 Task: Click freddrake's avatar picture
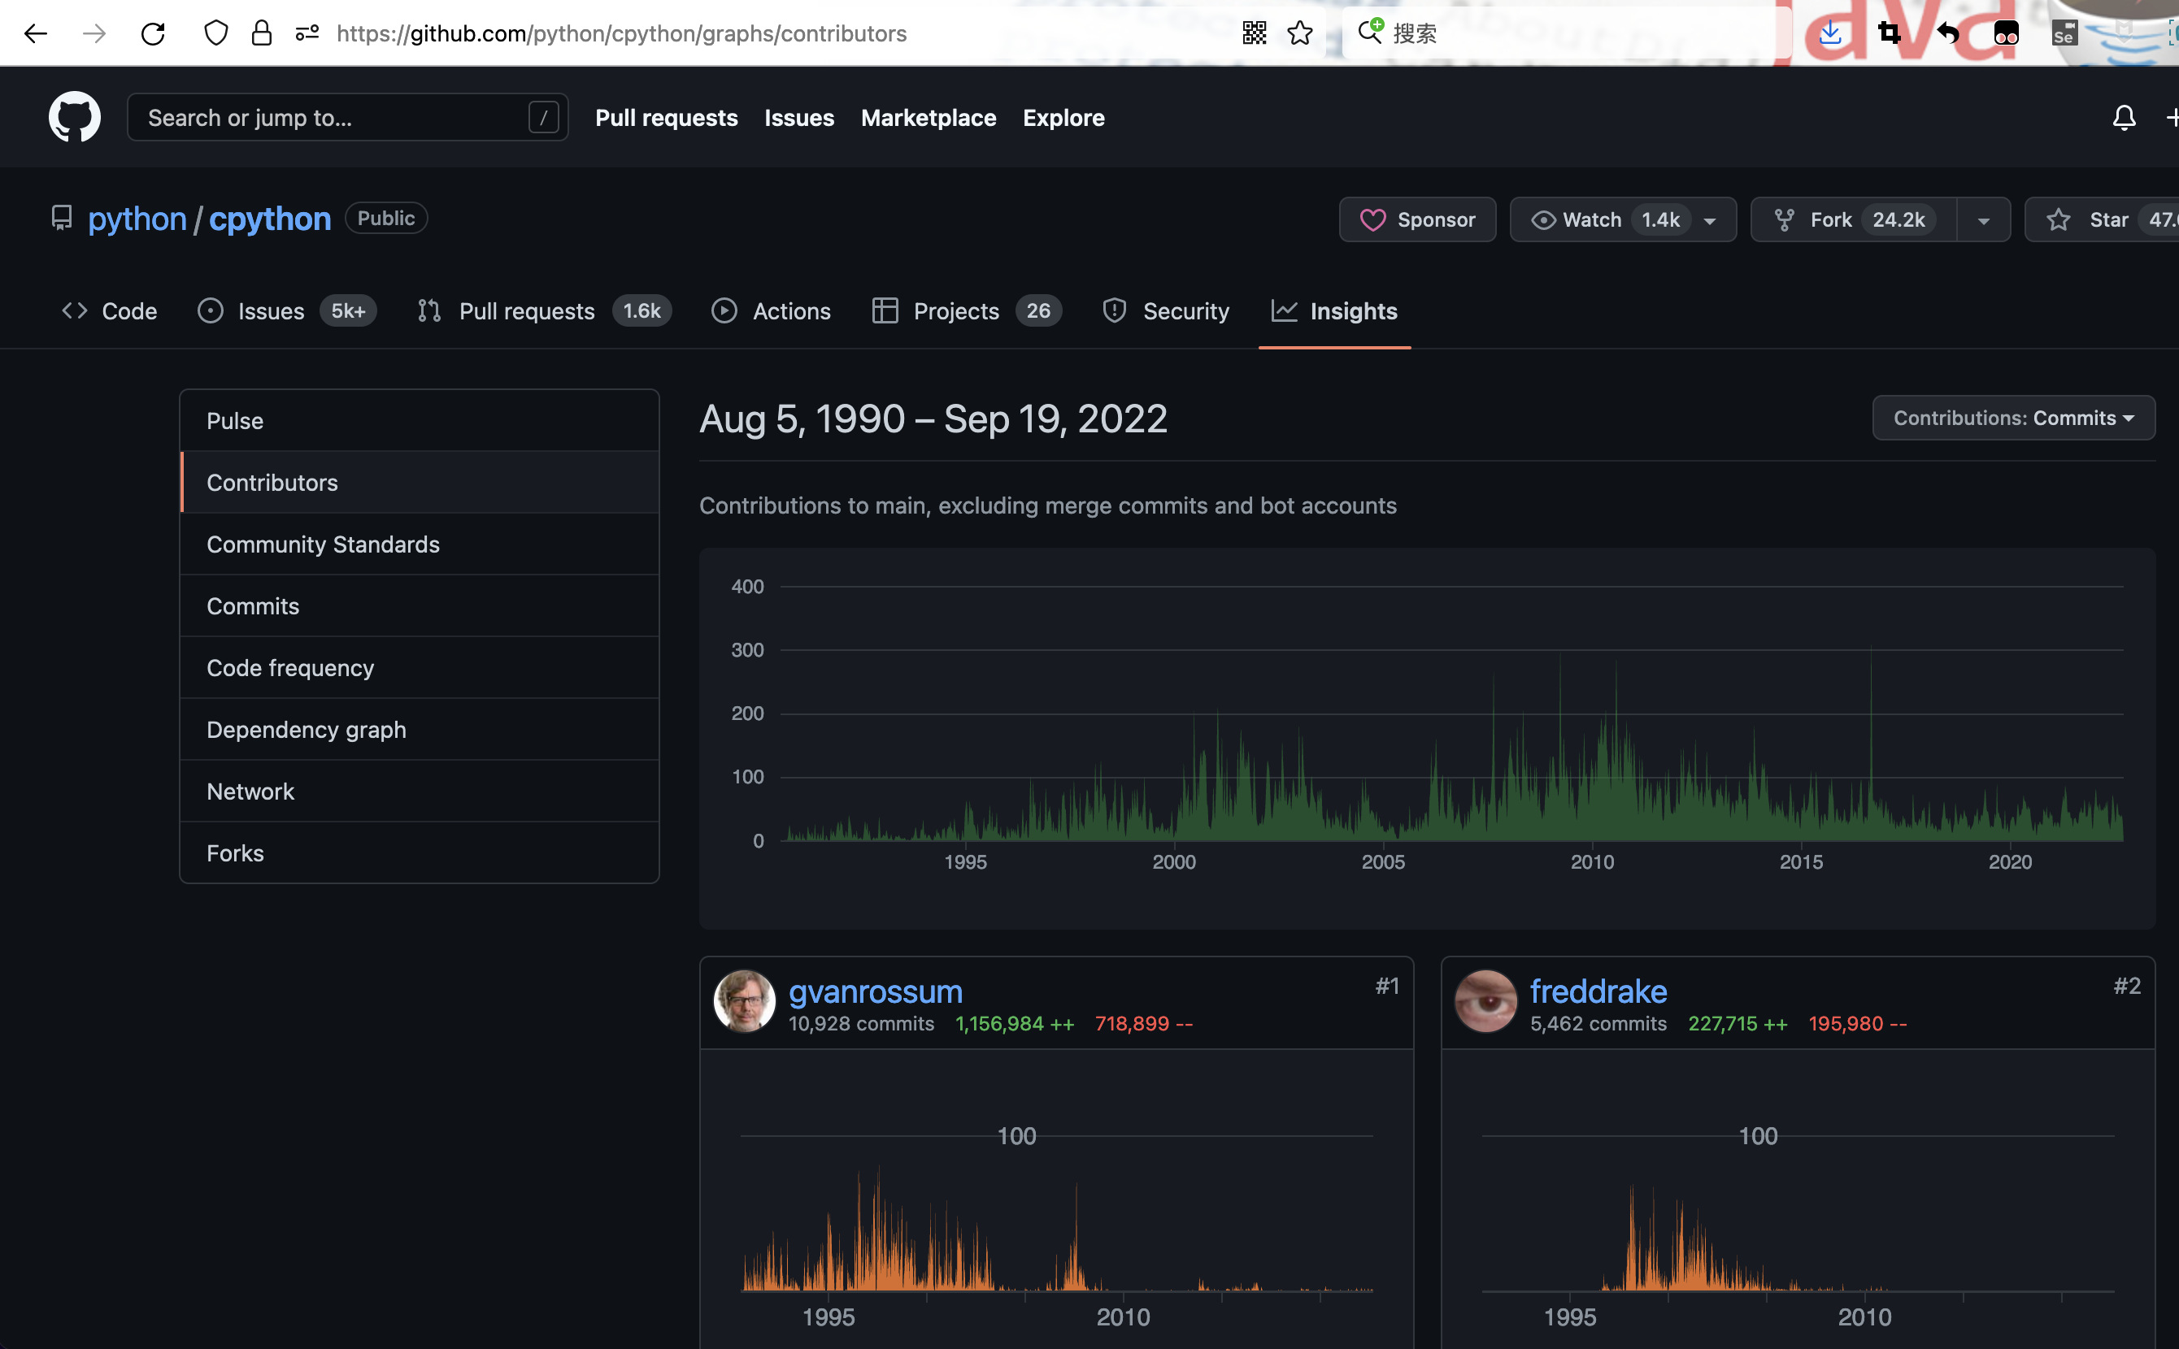[x=1486, y=1001]
